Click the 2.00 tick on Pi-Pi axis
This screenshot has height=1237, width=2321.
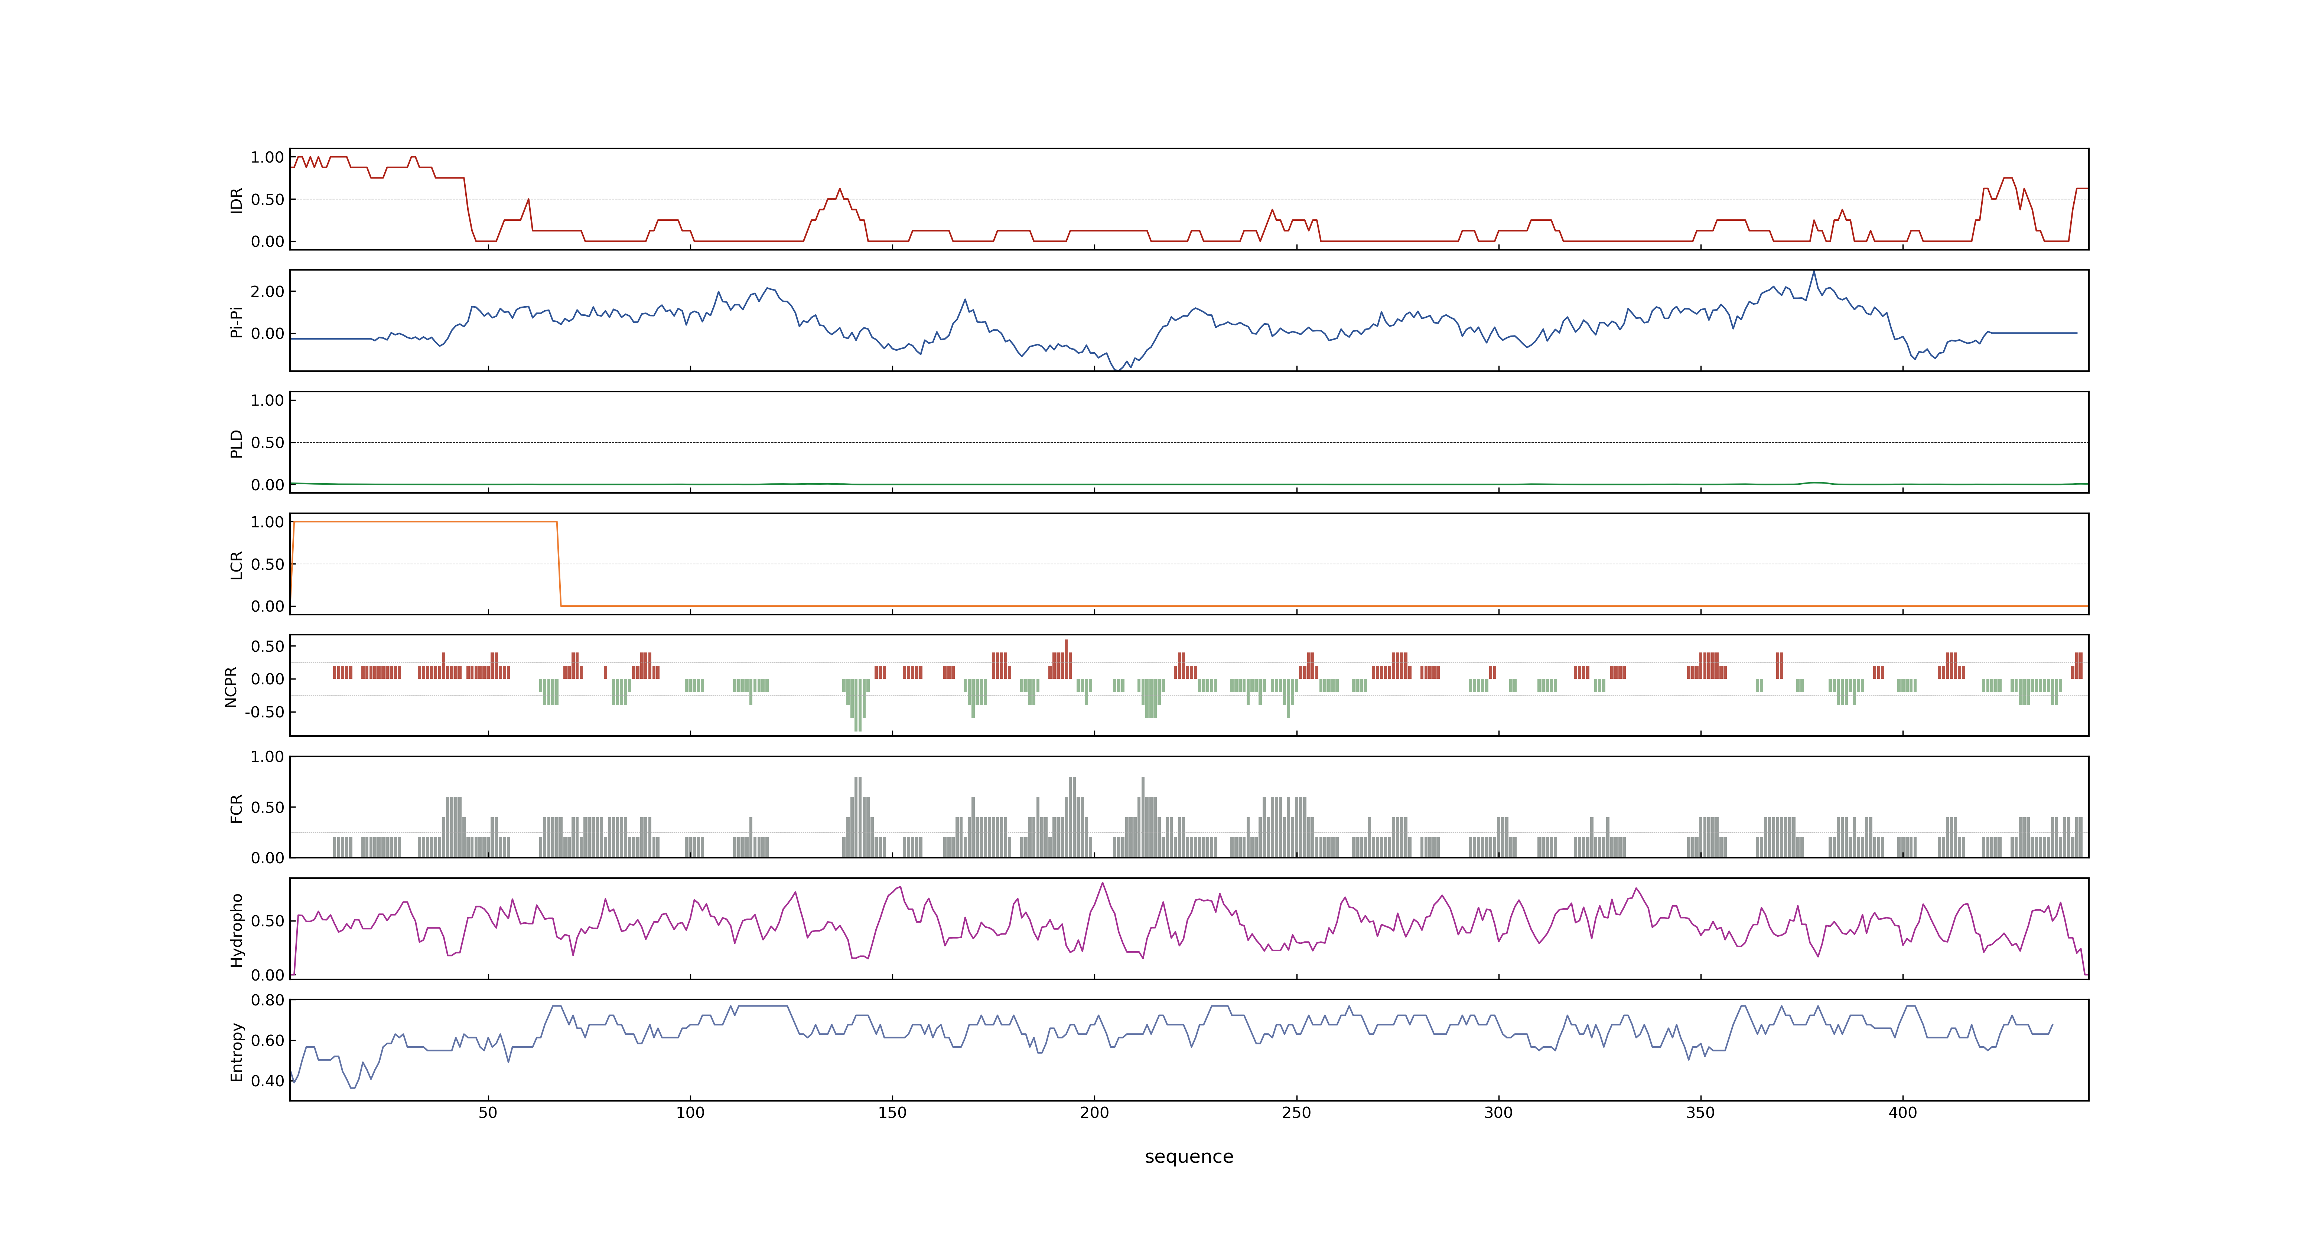(x=268, y=292)
